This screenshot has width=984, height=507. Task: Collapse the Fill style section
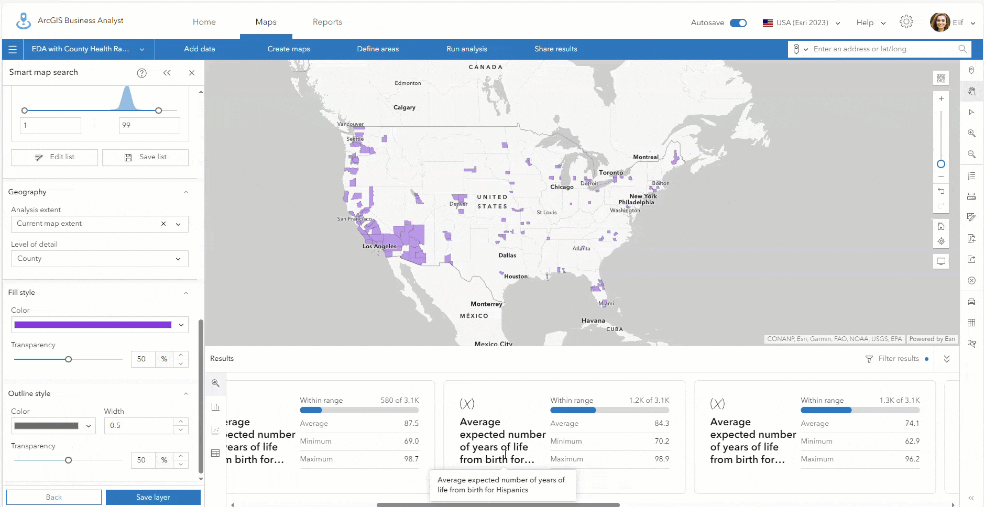click(186, 293)
